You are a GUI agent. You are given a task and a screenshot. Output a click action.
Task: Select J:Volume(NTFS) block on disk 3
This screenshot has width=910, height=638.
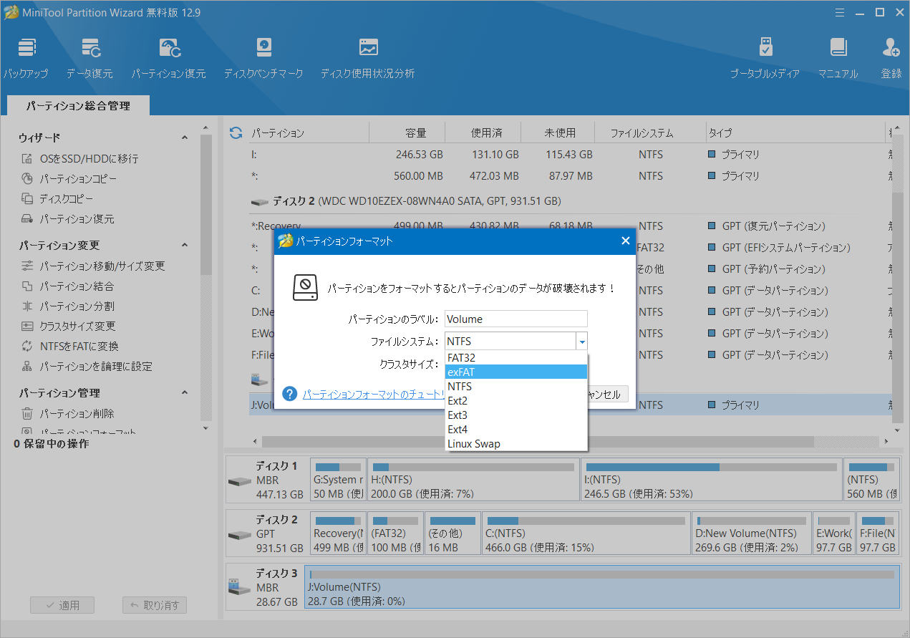tap(602, 587)
